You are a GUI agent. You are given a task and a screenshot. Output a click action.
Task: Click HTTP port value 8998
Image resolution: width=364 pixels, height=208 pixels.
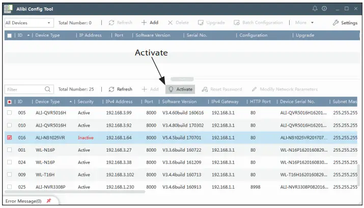coord(255,187)
